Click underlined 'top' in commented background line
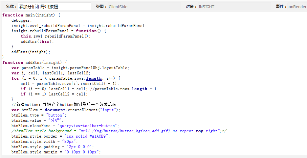307x158 pixels. [199, 131]
